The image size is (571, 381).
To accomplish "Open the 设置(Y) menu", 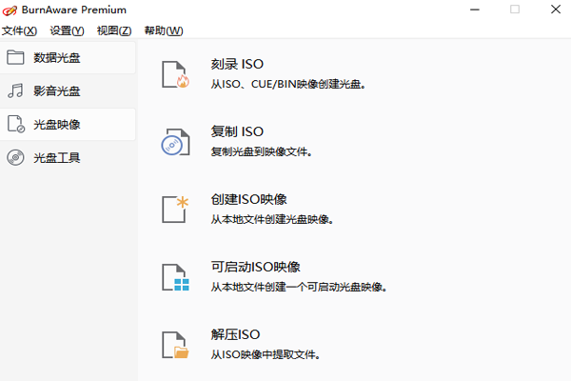I will pyautogui.click(x=67, y=30).
